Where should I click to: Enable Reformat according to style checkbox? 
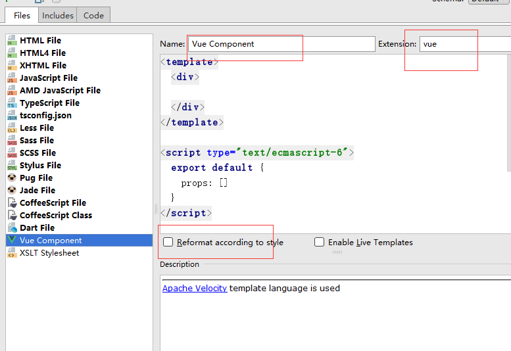click(168, 242)
